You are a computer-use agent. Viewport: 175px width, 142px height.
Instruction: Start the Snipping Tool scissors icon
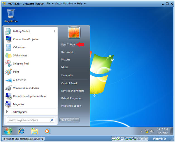coord(8,64)
